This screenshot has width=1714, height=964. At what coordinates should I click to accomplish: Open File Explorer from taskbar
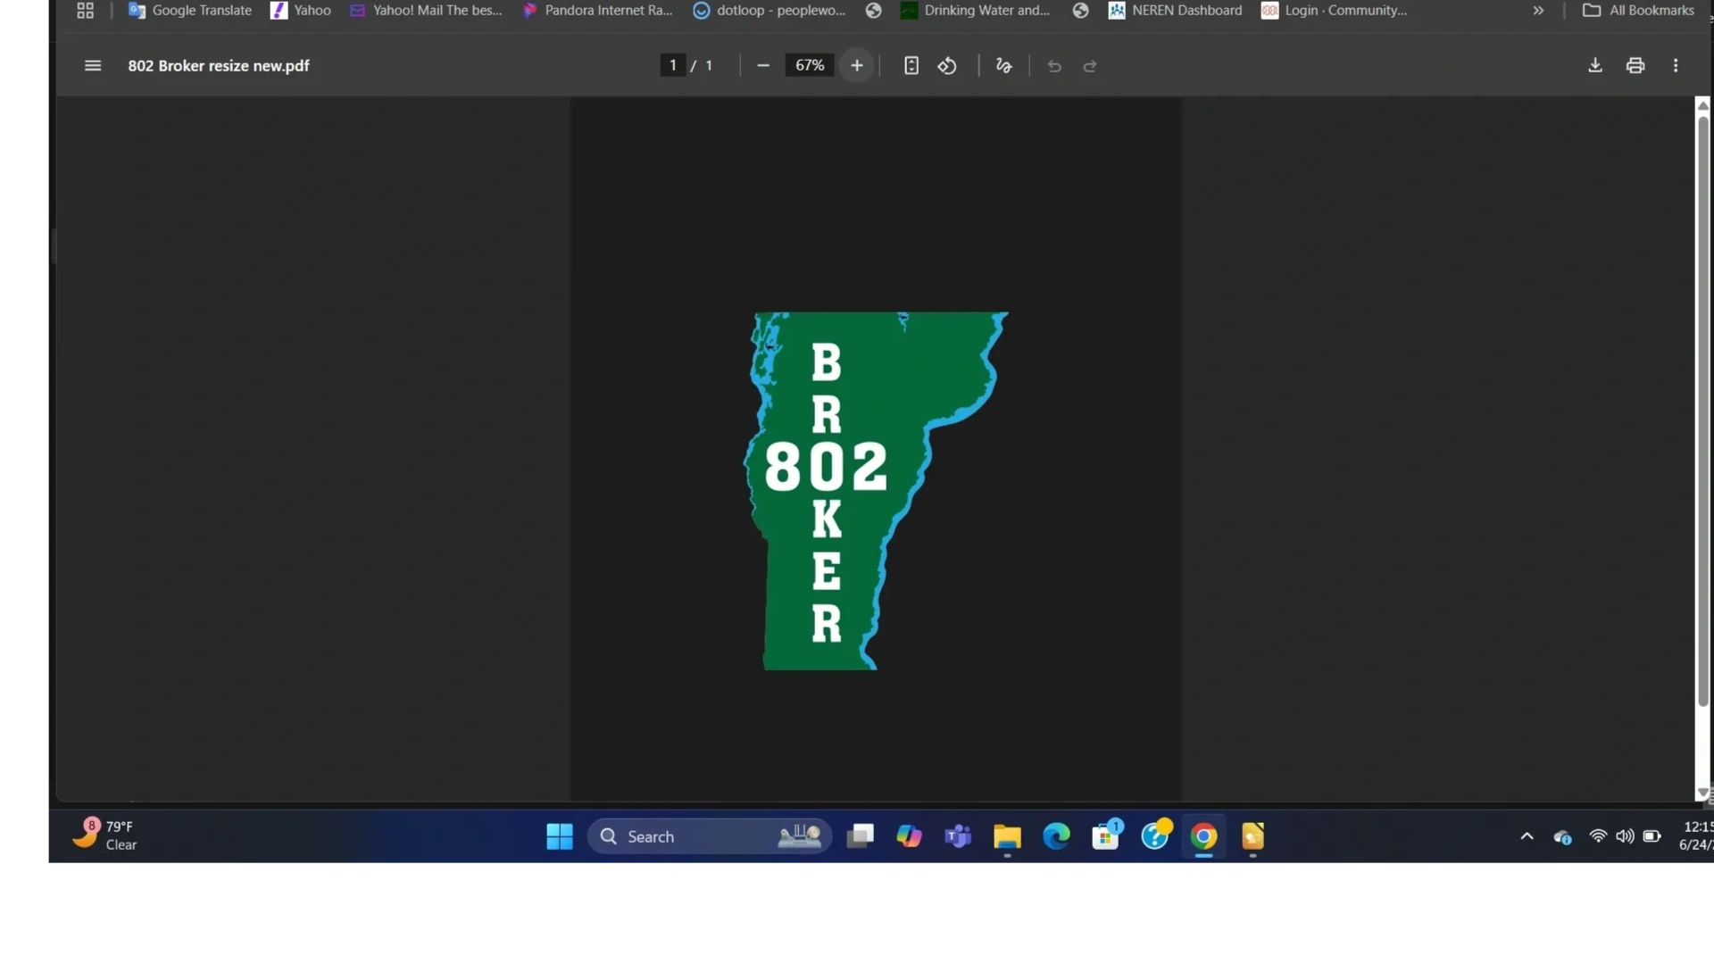[1007, 836]
